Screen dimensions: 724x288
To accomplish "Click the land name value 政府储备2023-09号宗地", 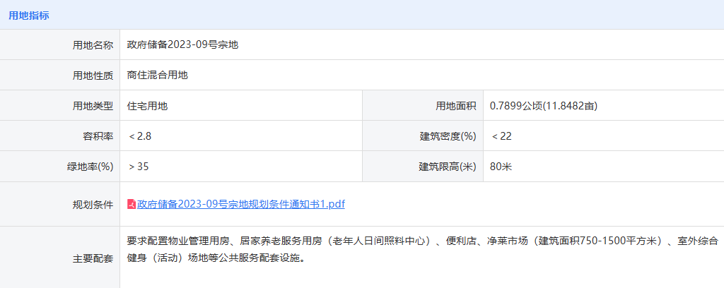I will point(182,45).
